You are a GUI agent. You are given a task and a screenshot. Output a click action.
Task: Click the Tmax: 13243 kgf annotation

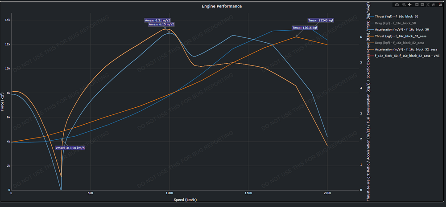pos(321,20)
